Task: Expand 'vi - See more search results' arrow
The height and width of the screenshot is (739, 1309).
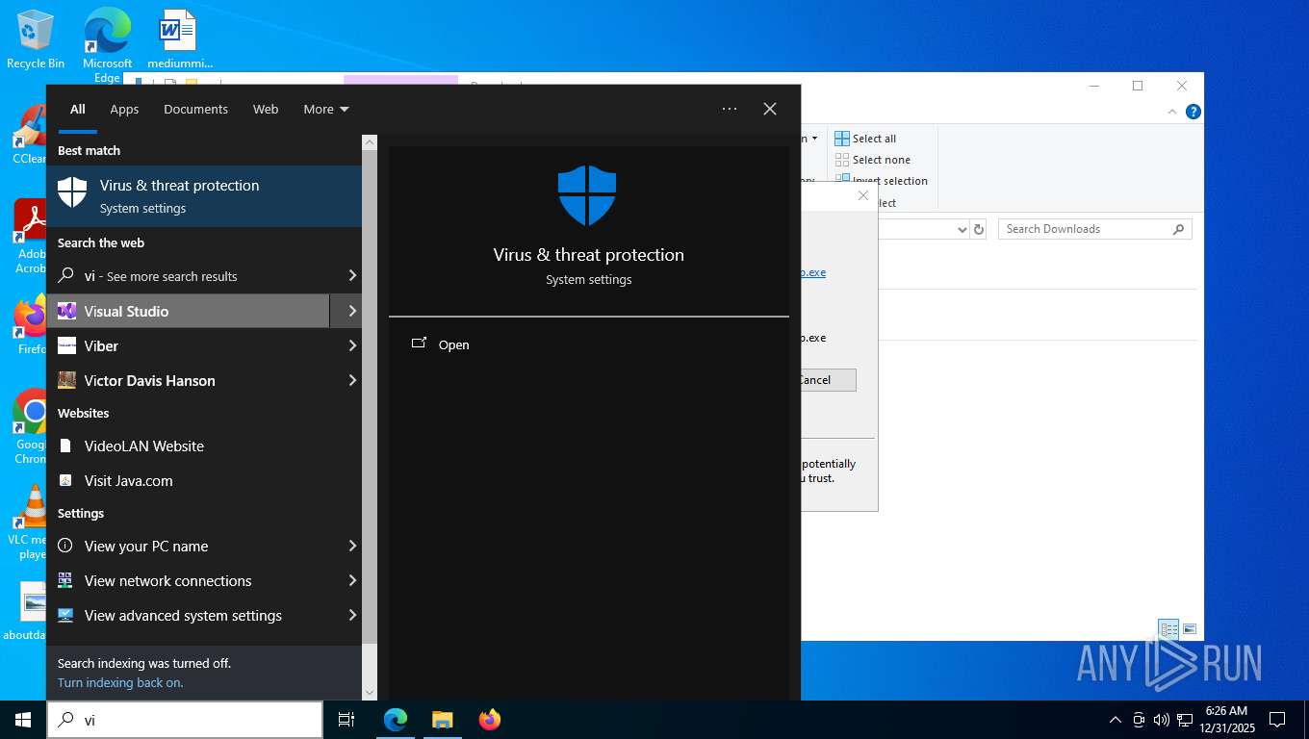Action: click(x=352, y=276)
